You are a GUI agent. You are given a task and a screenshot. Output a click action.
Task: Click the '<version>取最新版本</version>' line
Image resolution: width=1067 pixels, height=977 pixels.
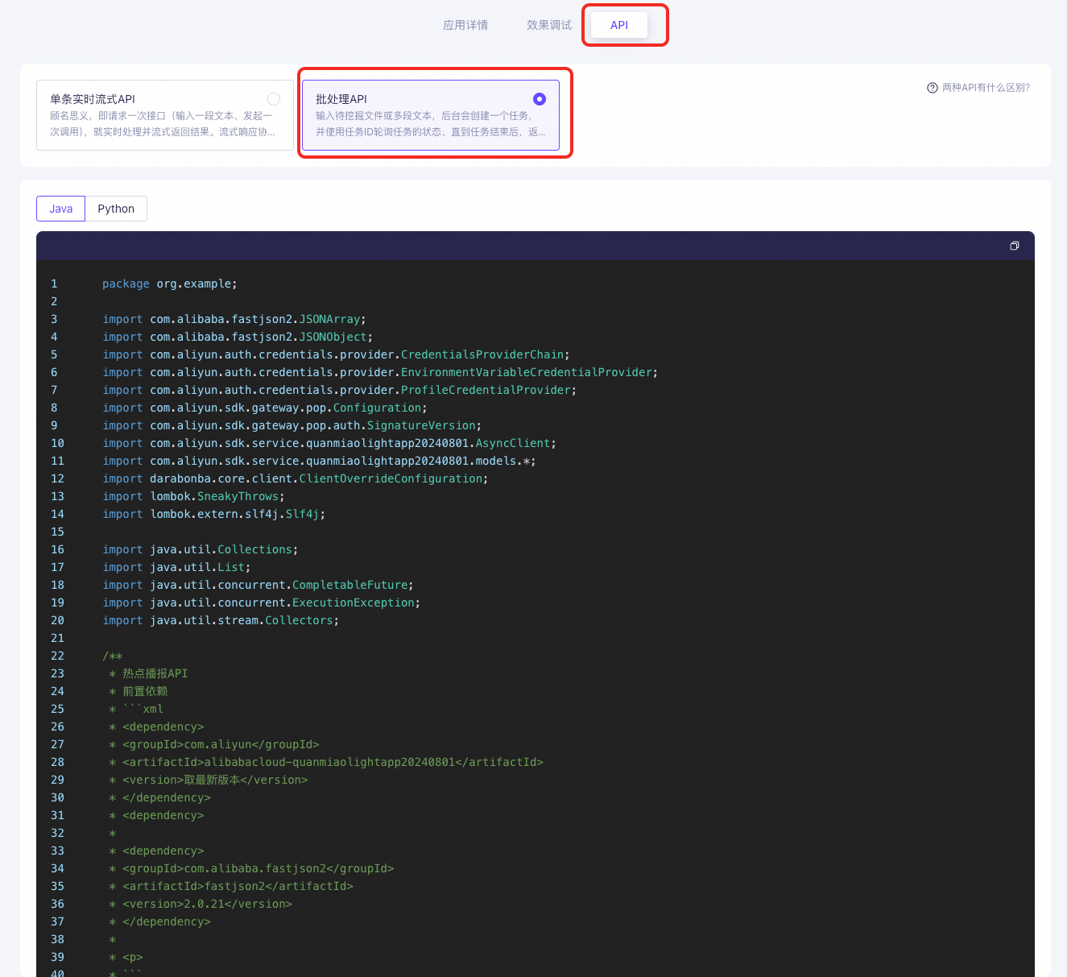coord(209,780)
